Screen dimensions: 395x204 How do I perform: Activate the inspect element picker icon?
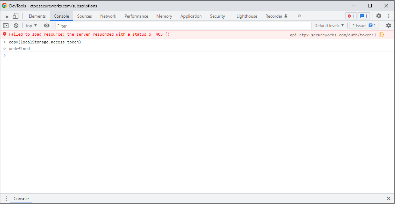6,16
